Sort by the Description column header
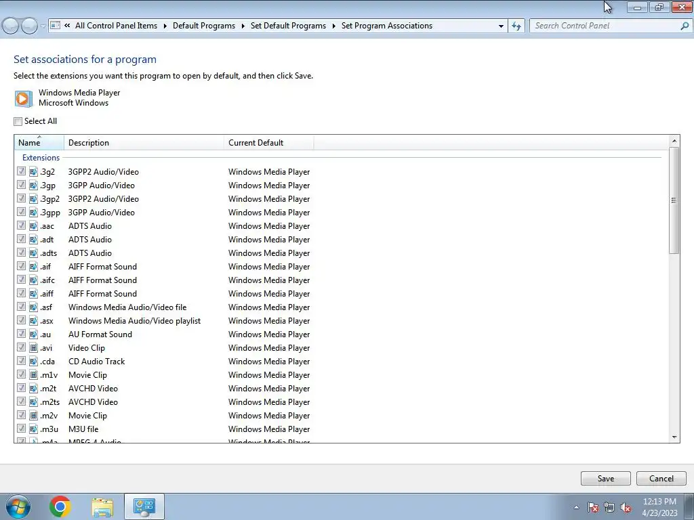Screen dimensions: 694x520 click(x=144, y=142)
